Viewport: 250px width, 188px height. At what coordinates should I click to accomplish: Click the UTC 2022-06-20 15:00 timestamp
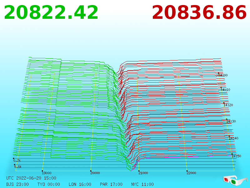(31, 178)
